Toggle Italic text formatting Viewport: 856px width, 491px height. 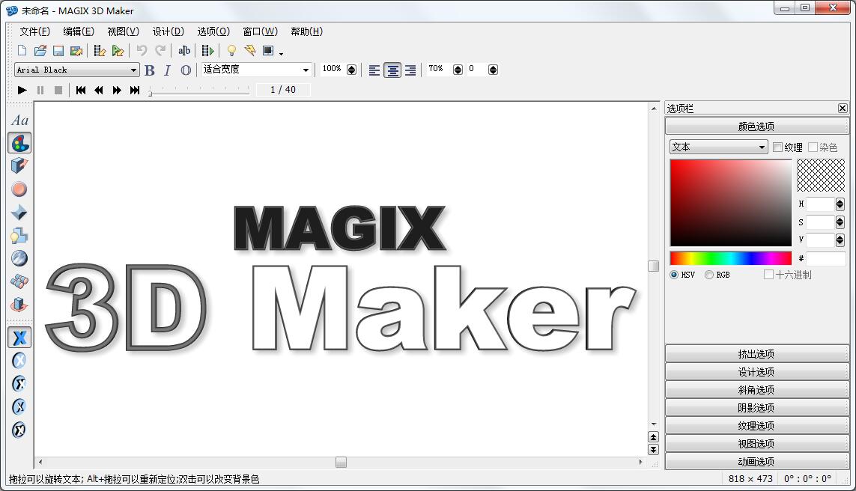pos(167,70)
